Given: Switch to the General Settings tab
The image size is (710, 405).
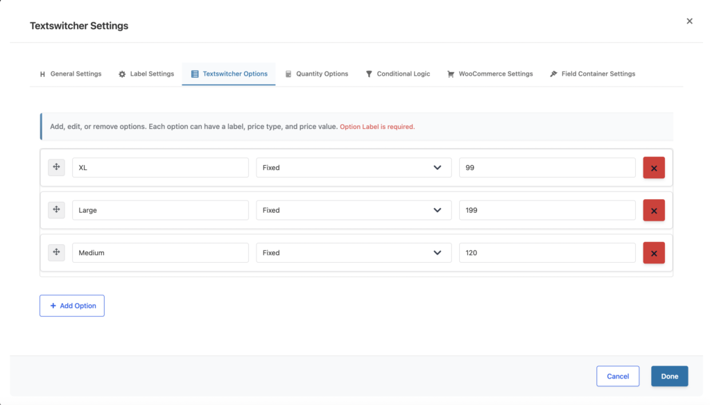Looking at the screenshot, I should [70, 74].
